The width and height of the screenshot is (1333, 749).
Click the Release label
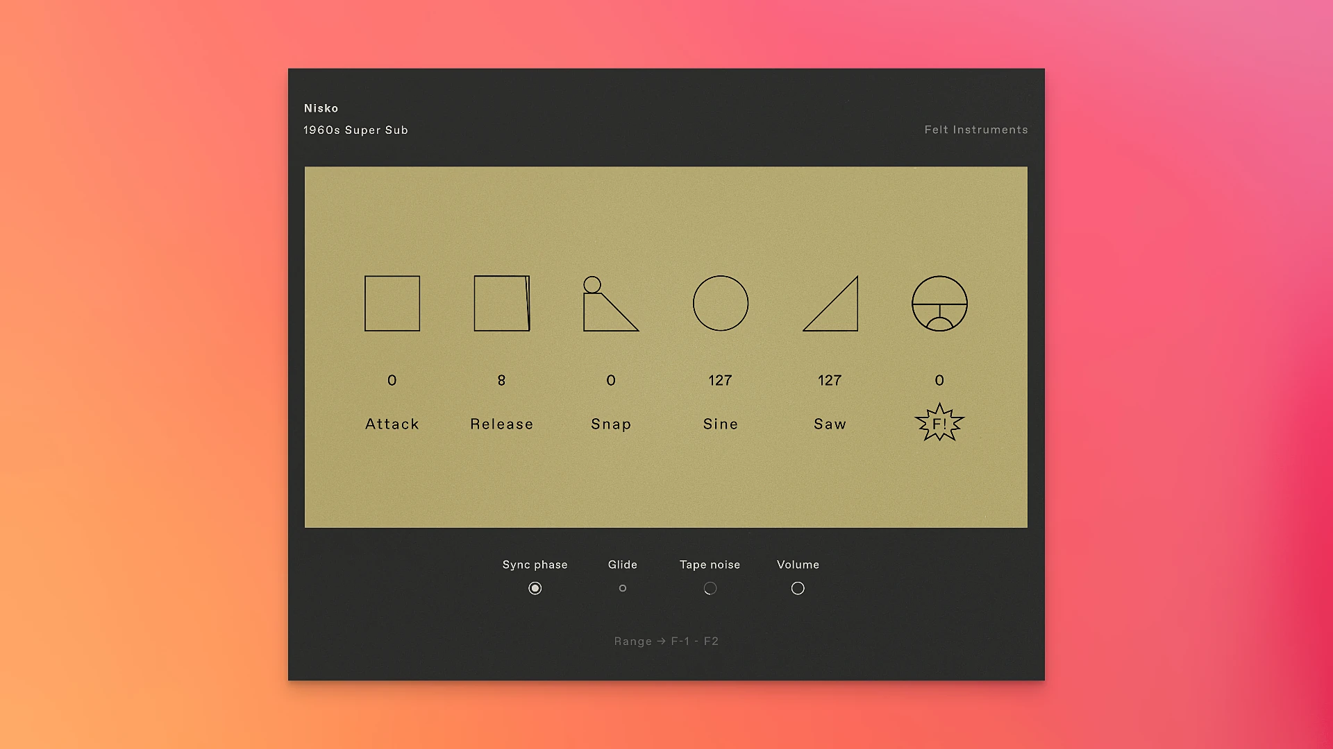click(x=501, y=424)
